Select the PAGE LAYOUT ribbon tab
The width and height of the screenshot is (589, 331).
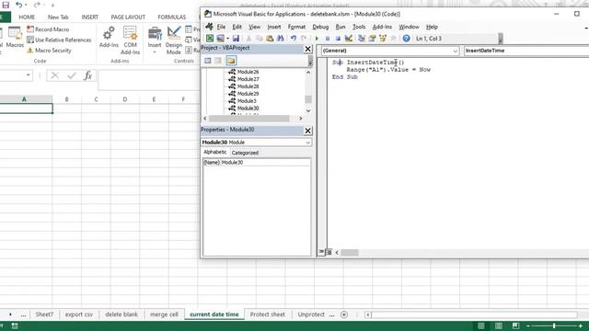point(128,17)
